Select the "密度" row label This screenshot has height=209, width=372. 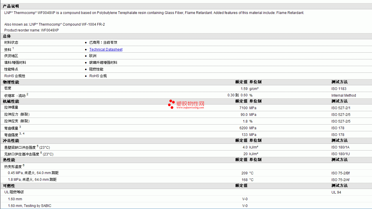point(8,88)
